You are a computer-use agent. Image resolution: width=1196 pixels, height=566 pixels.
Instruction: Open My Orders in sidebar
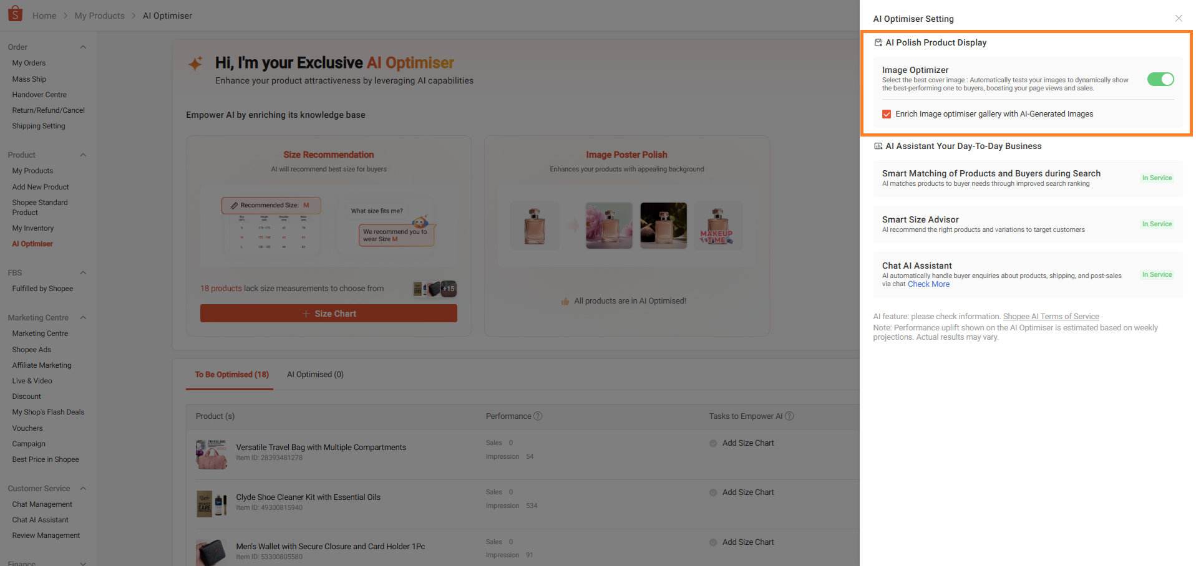[x=29, y=63]
